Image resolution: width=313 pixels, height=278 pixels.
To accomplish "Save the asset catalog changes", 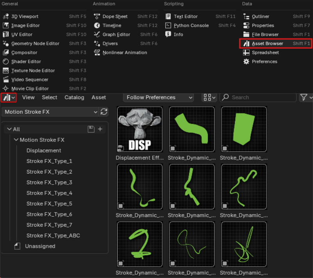I will [x=91, y=129].
